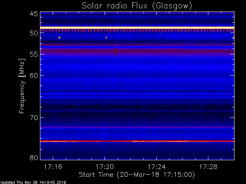246x184 pixels.
Task: Click the plot title 'Solar radio Flux (Glasgow)'
Action: point(137,6)
